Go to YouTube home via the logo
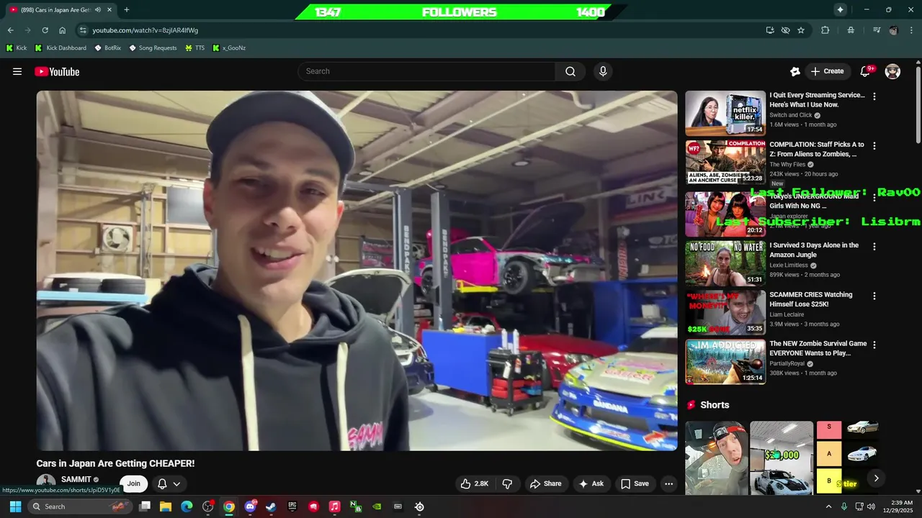Screen dimensions: 922x518 (x=57, y=71)
